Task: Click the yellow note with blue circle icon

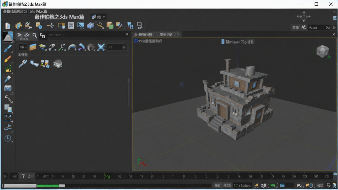Action: pos(39,26)
